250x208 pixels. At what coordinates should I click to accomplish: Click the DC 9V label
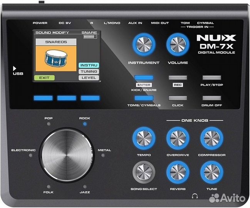pyautogui.click(x=65, y=23)
